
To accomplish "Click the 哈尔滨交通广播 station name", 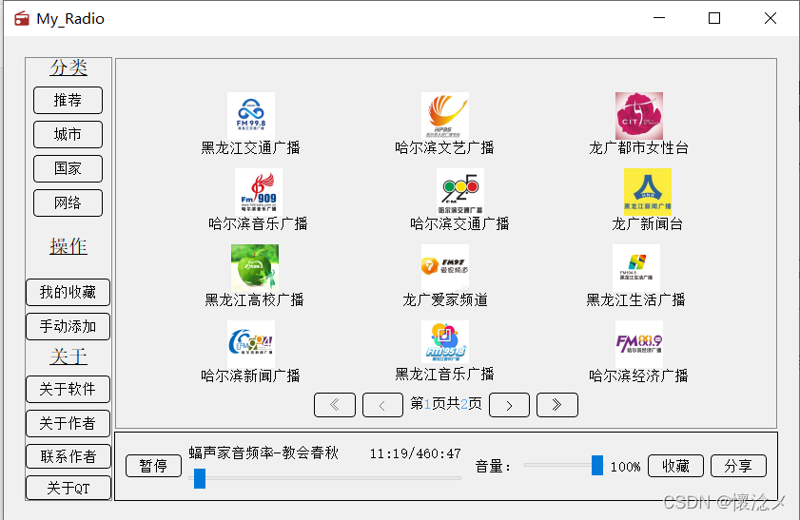I will pos(459,223).
